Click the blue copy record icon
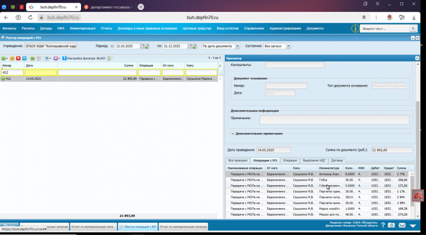 pos(24,58)
